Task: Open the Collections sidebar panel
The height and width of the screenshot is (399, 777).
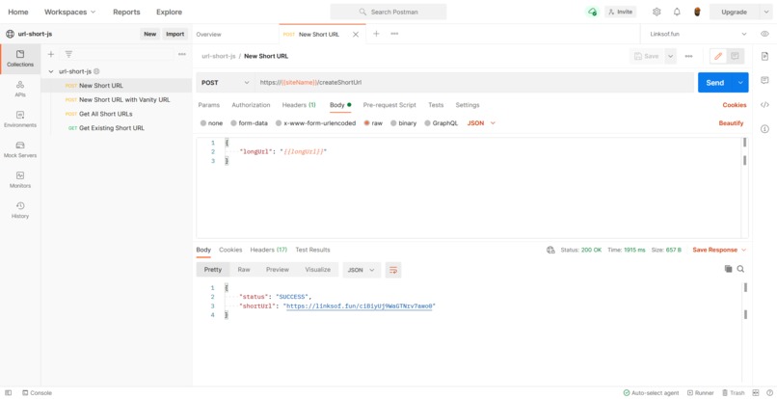Action: (x=20, y=59)
